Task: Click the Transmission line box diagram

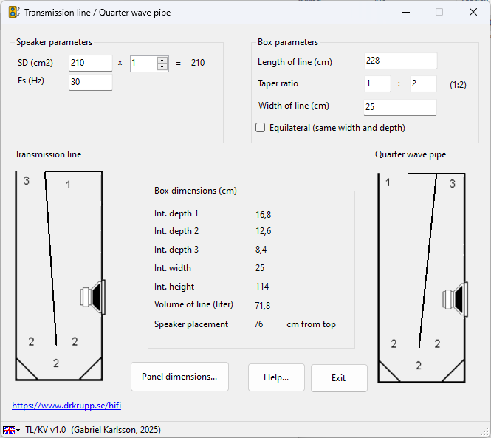Action: 59,276
